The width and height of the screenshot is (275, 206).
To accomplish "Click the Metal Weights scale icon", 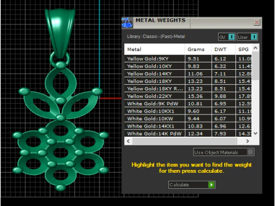I will click(x=127, y=23).
